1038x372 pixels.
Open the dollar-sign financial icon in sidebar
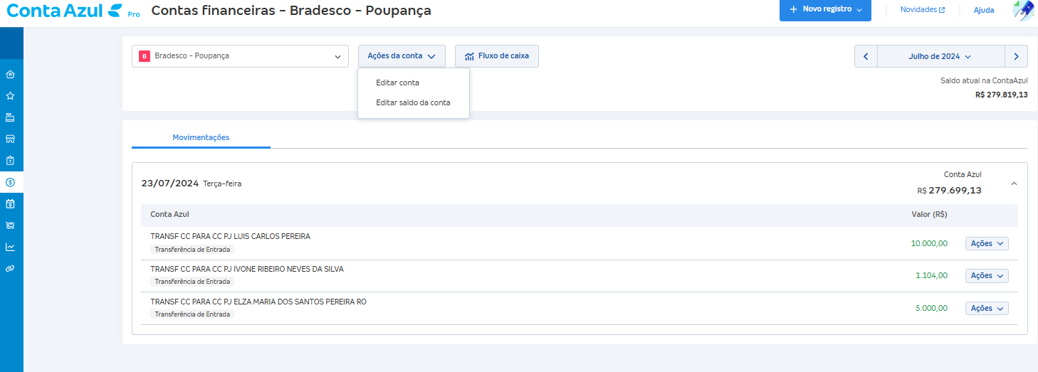tap(10, 182)
